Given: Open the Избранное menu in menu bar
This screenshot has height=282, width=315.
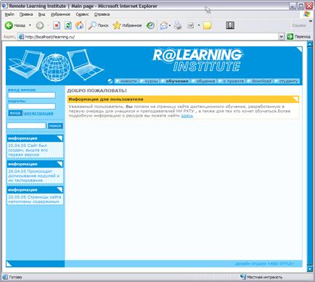Looking at the screenshot, I should click(x=60, y=14).
